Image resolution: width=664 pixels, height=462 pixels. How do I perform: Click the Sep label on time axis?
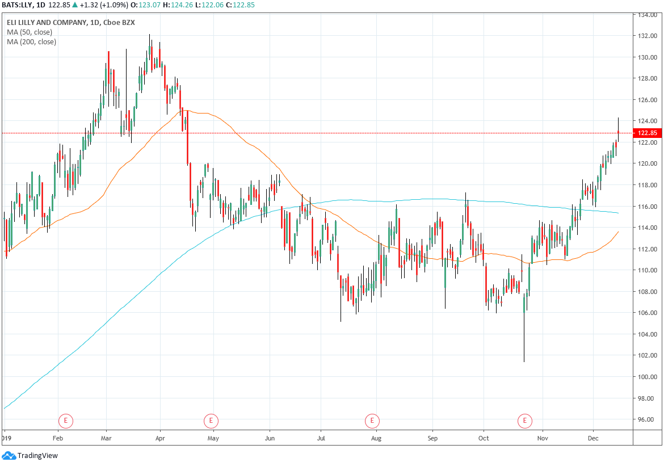pyautogui.click(x=432, y=438)
